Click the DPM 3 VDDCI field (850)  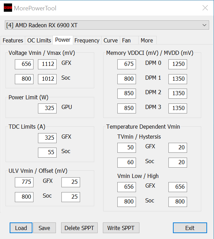(127, 108)
